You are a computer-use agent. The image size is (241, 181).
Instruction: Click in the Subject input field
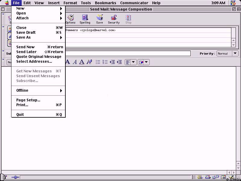[128, 53]
